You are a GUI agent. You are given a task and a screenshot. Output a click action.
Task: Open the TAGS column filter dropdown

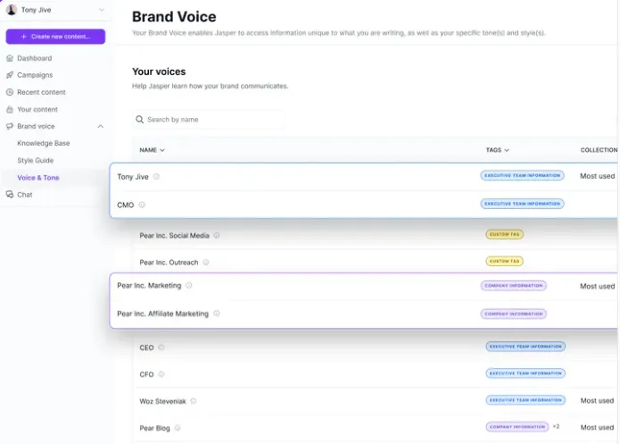click(498, 150)
